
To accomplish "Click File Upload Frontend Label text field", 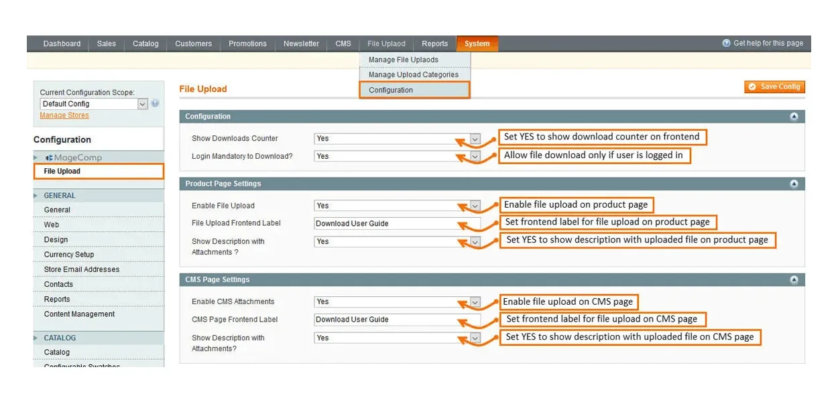I will [x=397, y=224].
